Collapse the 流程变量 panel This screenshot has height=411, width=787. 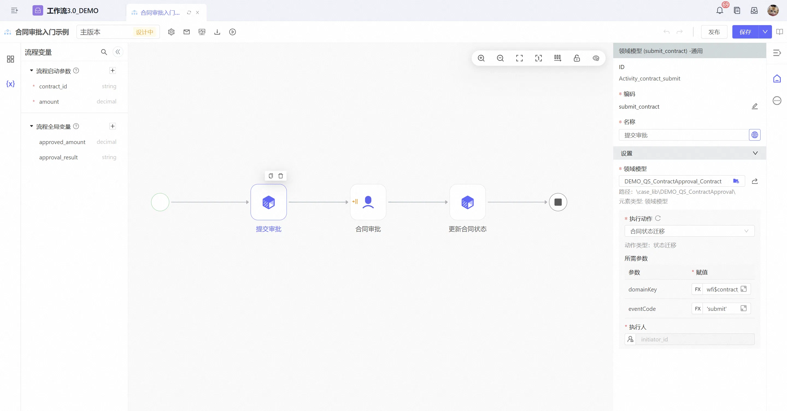(x=118, y=52)
